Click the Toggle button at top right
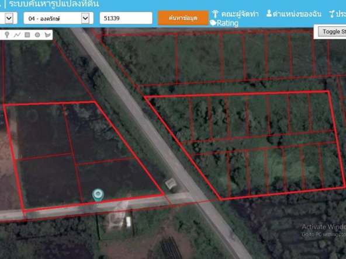The image size is (346, 259). 332,32
